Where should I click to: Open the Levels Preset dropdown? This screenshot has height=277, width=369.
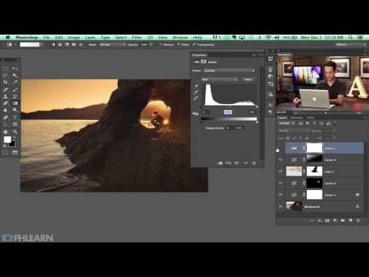point(229,71)
